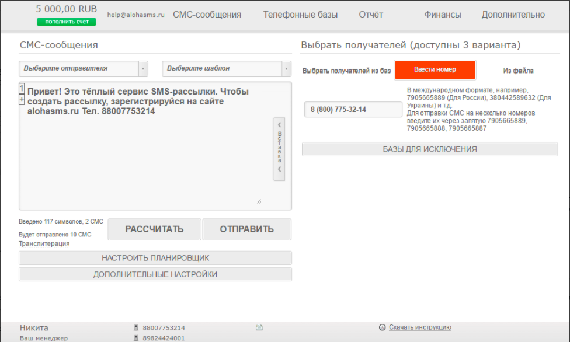
Task: Open the Телефонные базы menu
Action: click(x=300, y=15)
